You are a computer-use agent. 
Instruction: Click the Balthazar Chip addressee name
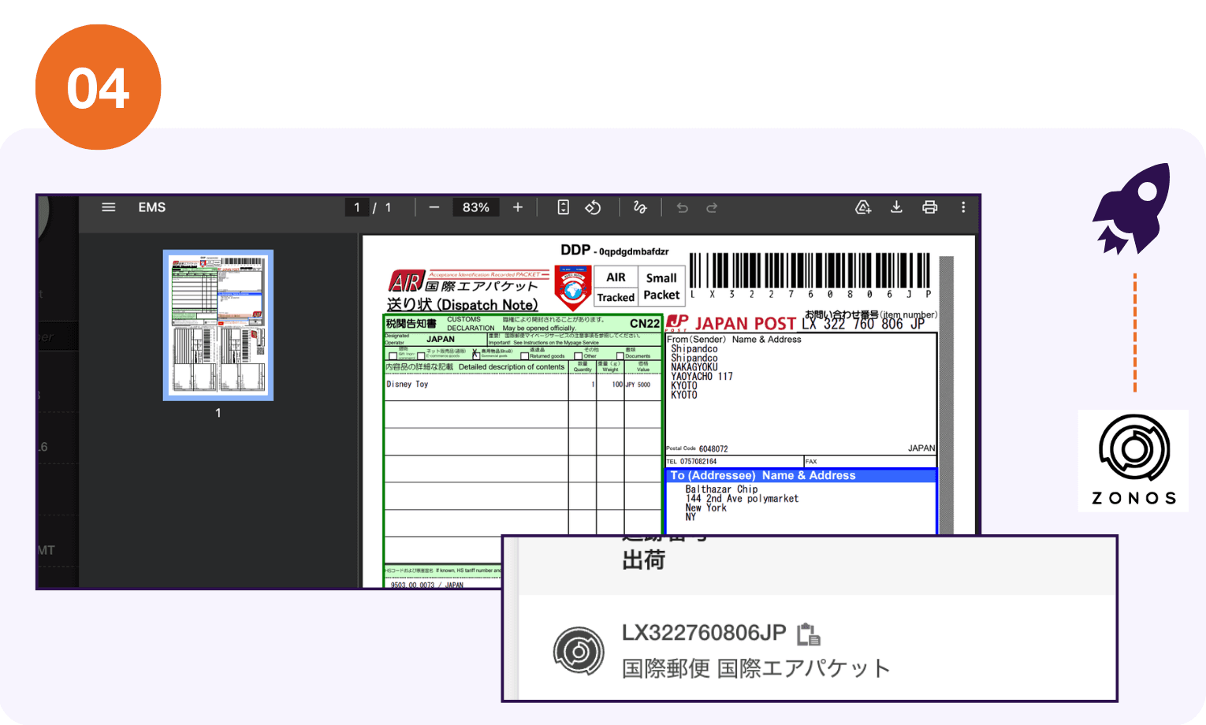point(721,489)
